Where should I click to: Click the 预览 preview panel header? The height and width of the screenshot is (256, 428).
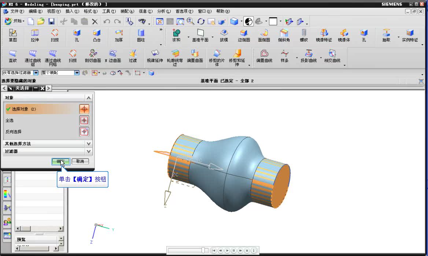point(36,240)
